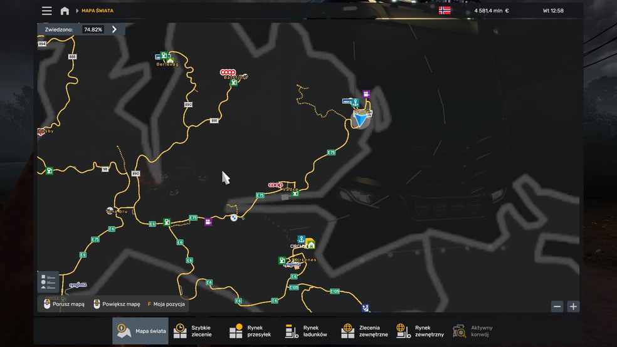Click the Coop icon at Vadsø

275,185
